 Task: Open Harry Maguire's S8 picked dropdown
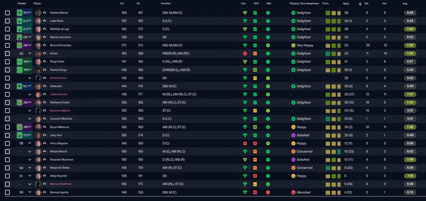(x=25, y=143)
